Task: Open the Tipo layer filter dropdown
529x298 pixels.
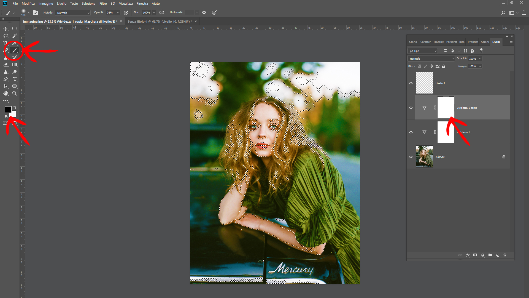Action: tap(423, 51)
